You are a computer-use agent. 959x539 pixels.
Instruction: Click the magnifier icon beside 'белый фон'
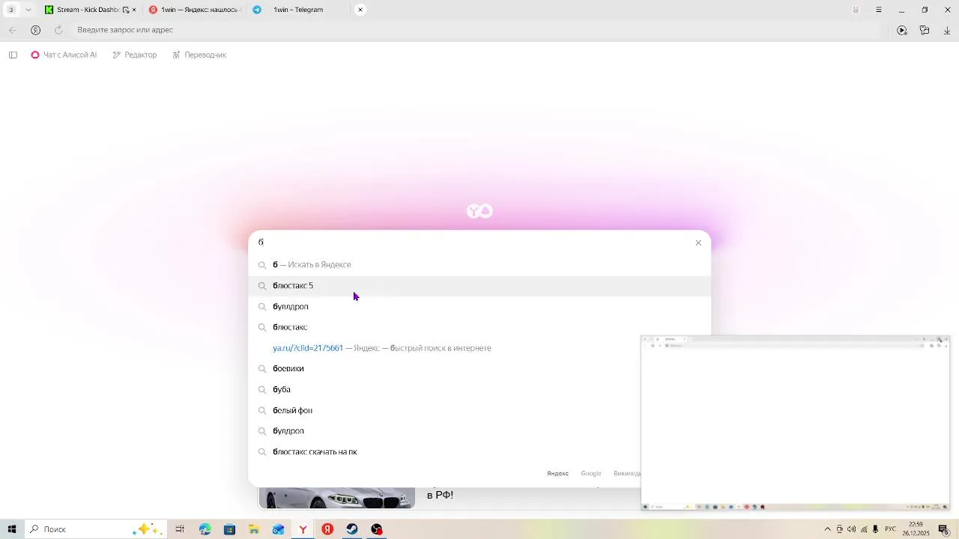(x=262, y=410)
